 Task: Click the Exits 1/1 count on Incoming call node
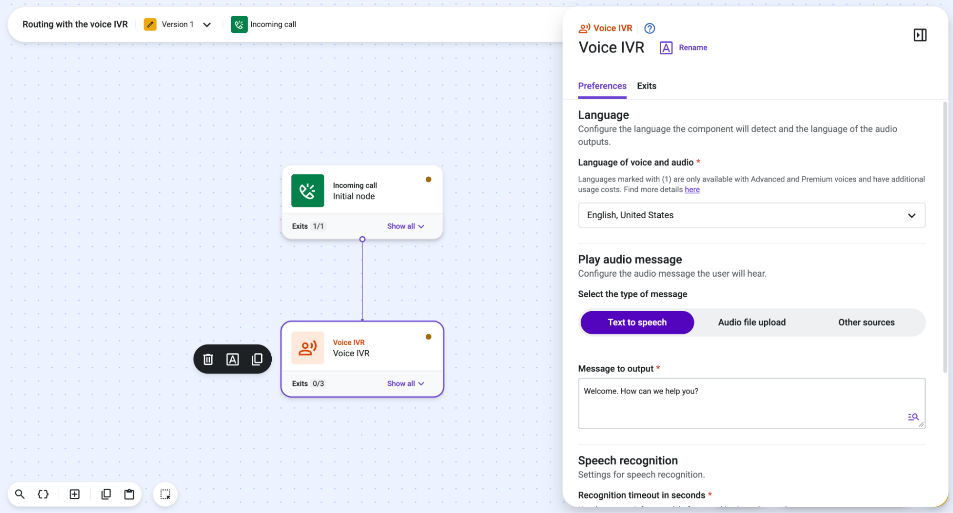click(x=318, y=226)
